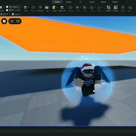Open the Material manager icon

pos(70,7)
